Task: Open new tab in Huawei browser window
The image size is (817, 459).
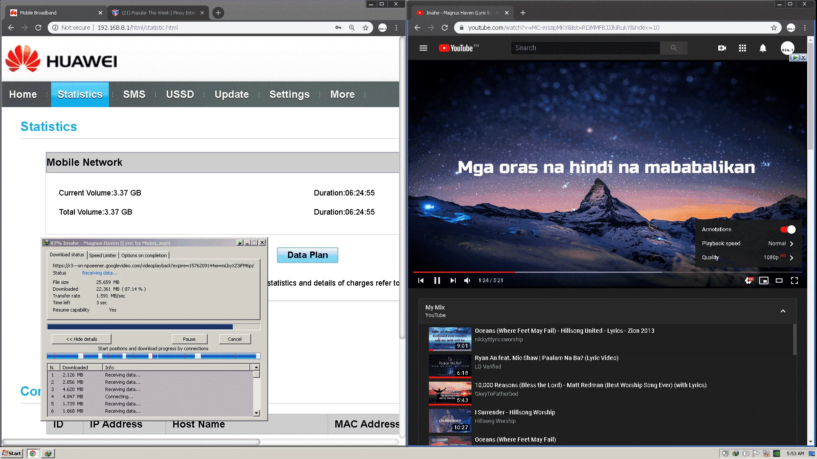Action: tap(218, 13)
